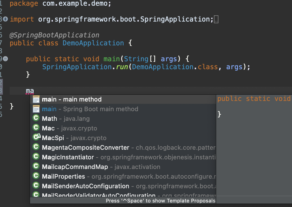Click the class icon with 'A' badge on MacSpi

tap(36, 138)
